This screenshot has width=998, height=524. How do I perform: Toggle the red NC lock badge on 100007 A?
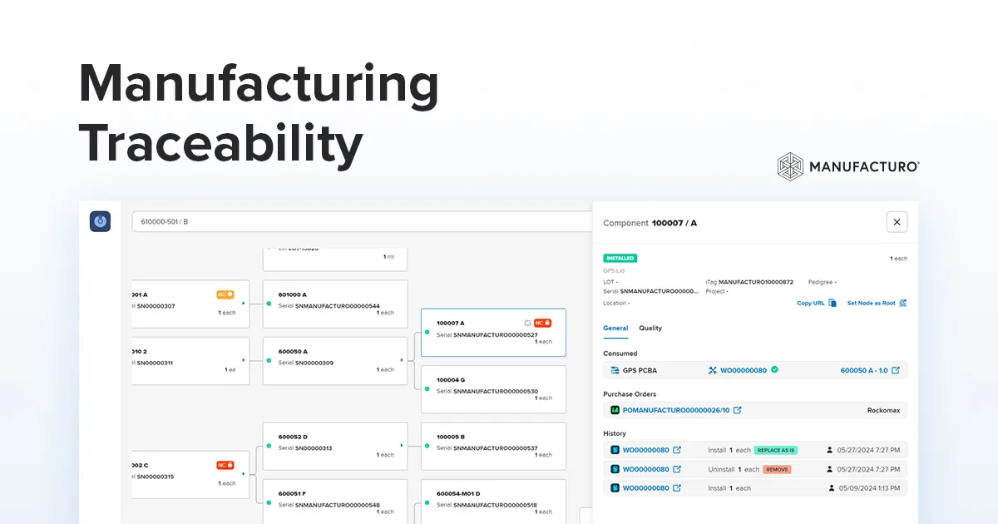point(542,323)
